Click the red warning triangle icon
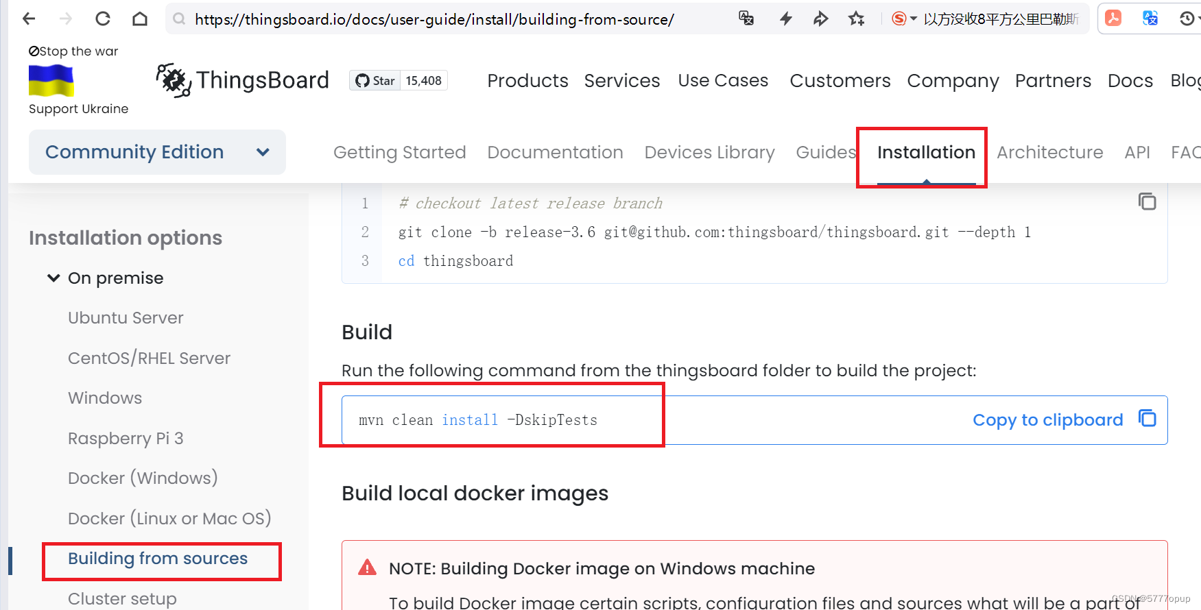 point(367,568)
